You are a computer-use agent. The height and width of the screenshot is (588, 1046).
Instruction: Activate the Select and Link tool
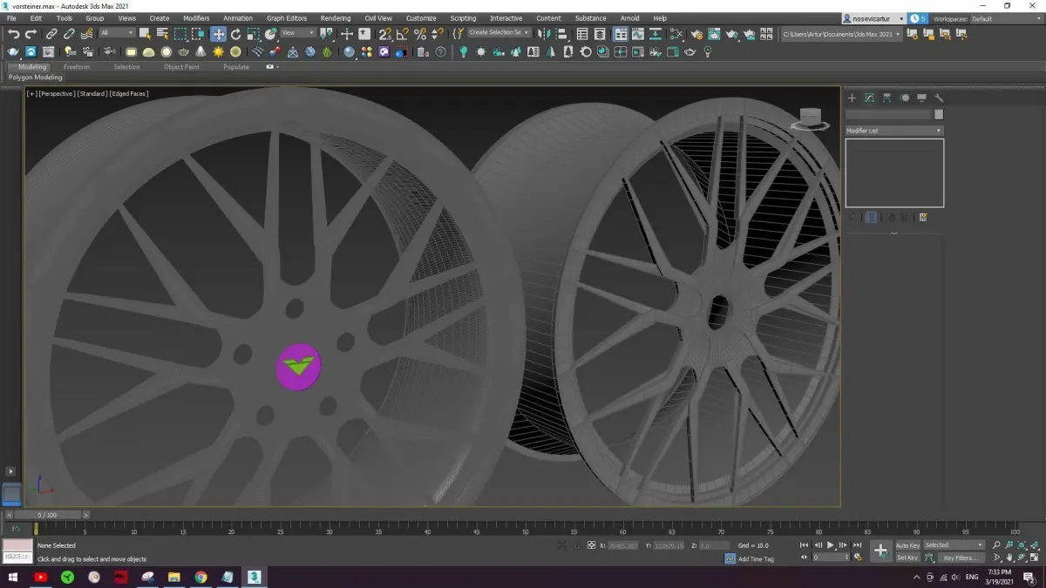(x=51, y=34)
